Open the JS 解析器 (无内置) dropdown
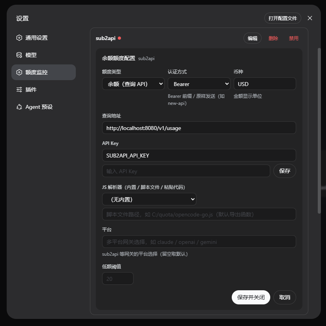The width and height of the screenshot is (326, 326). coord(149,199)
